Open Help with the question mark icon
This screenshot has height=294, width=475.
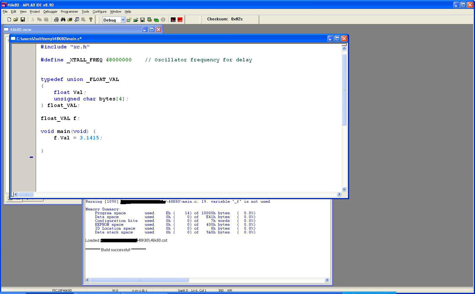click(x=91, y=20)
